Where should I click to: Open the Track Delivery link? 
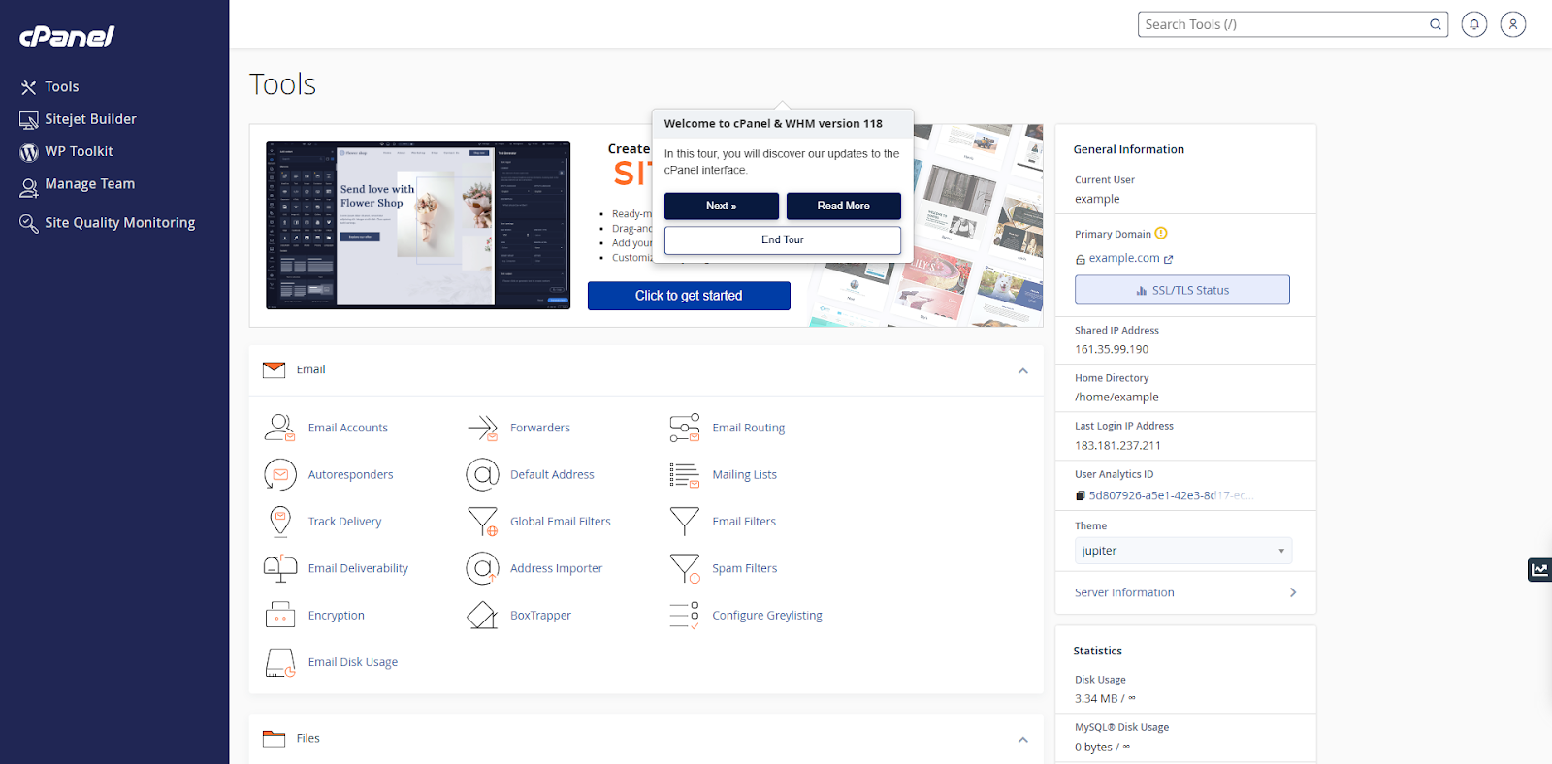[x=345, y=522]
